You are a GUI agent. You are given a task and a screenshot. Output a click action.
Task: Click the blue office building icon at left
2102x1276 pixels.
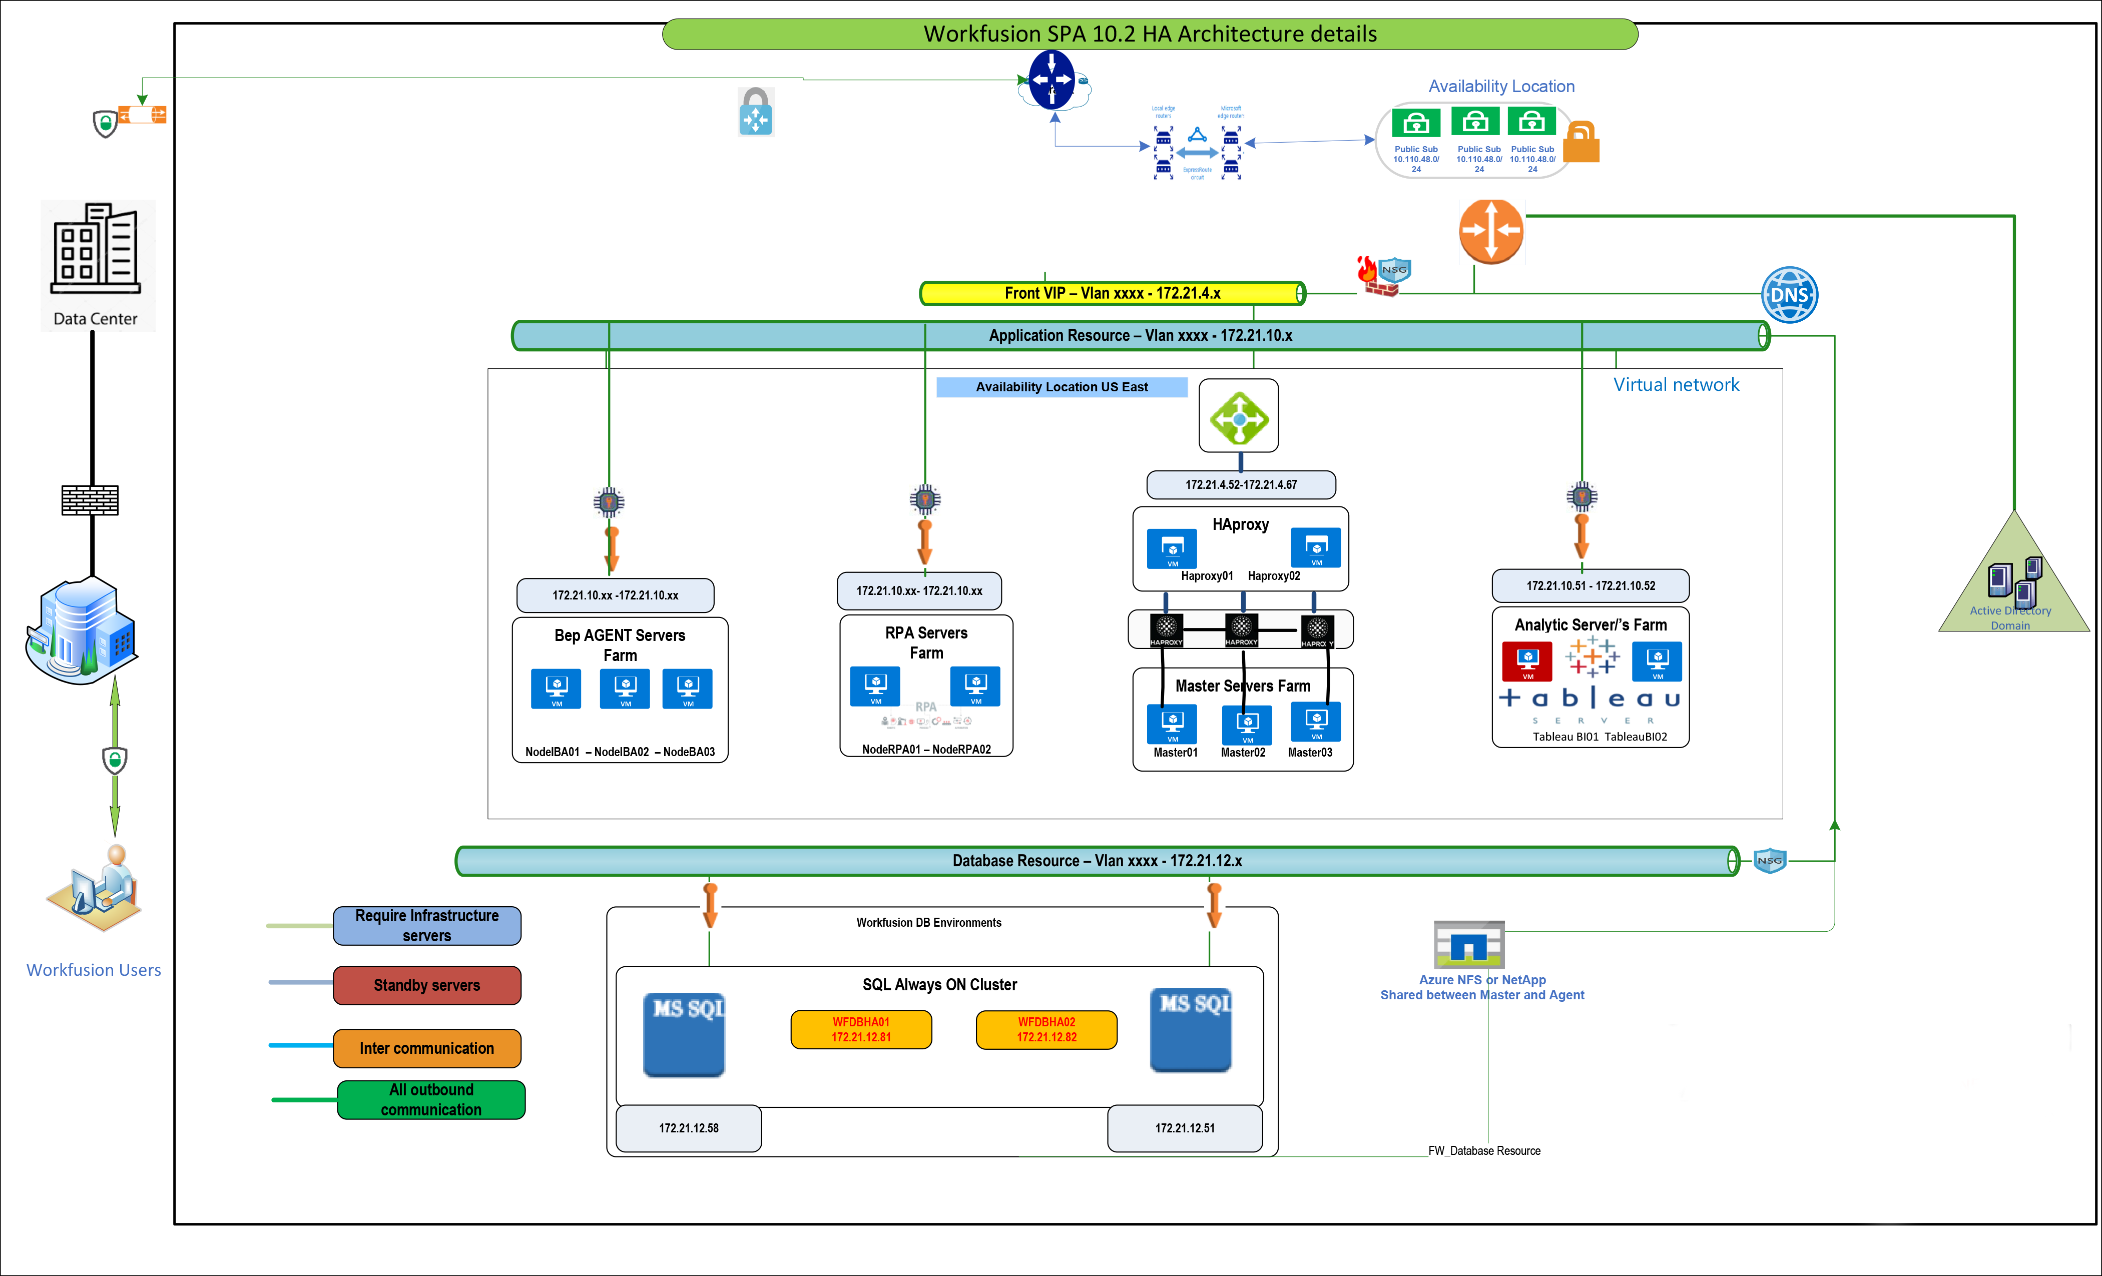pyautogui.click(x=82, y=630)
